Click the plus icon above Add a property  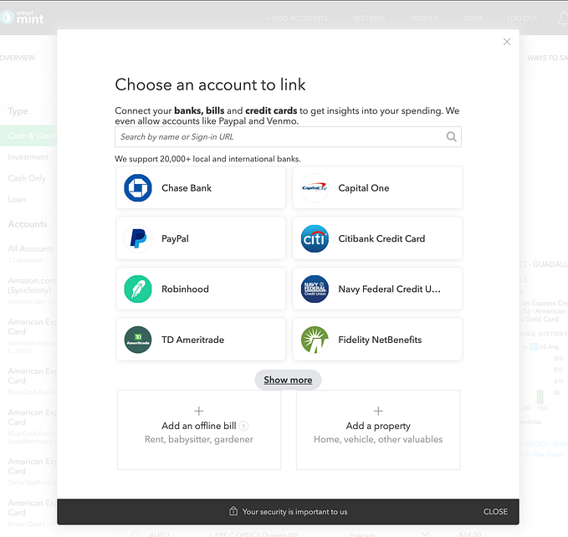[378, 411]
